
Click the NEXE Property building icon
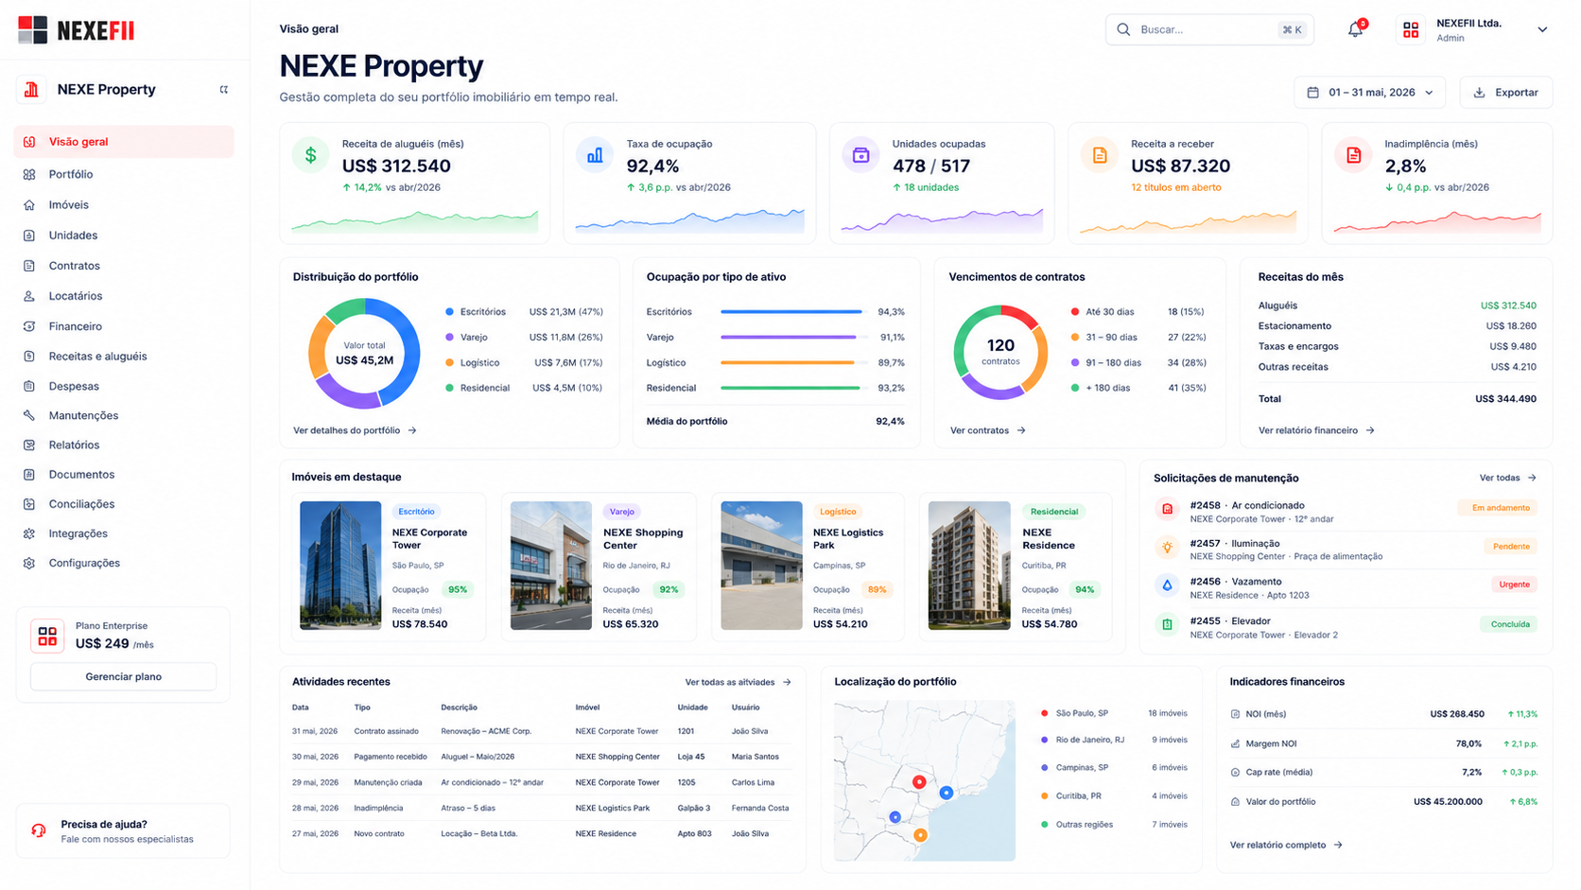pyautogui.click(x=31, y=90)
